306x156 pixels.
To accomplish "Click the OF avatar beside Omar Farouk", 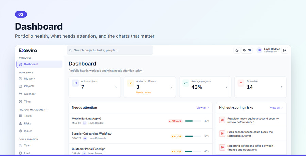I will [x=84, y=154].
